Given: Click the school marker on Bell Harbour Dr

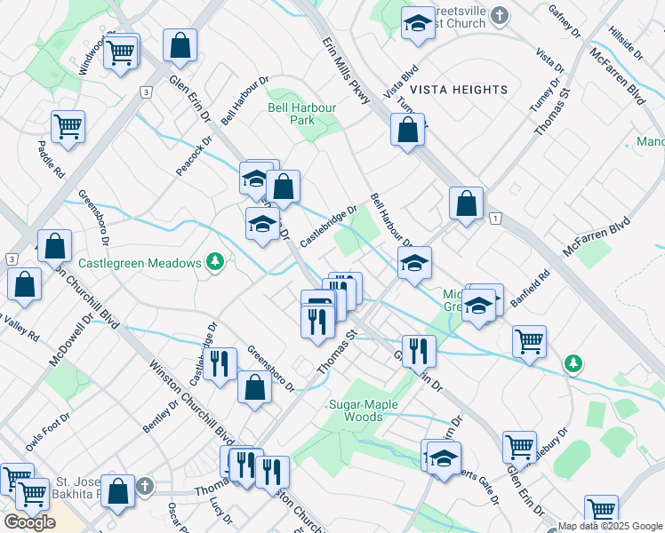Looking at the screenshot, I should tap(415, 264).
